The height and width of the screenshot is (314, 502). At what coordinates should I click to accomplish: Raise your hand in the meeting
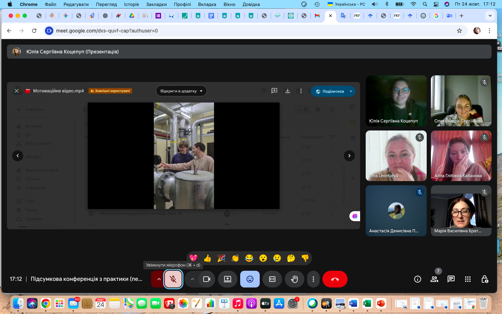point(295,279)
